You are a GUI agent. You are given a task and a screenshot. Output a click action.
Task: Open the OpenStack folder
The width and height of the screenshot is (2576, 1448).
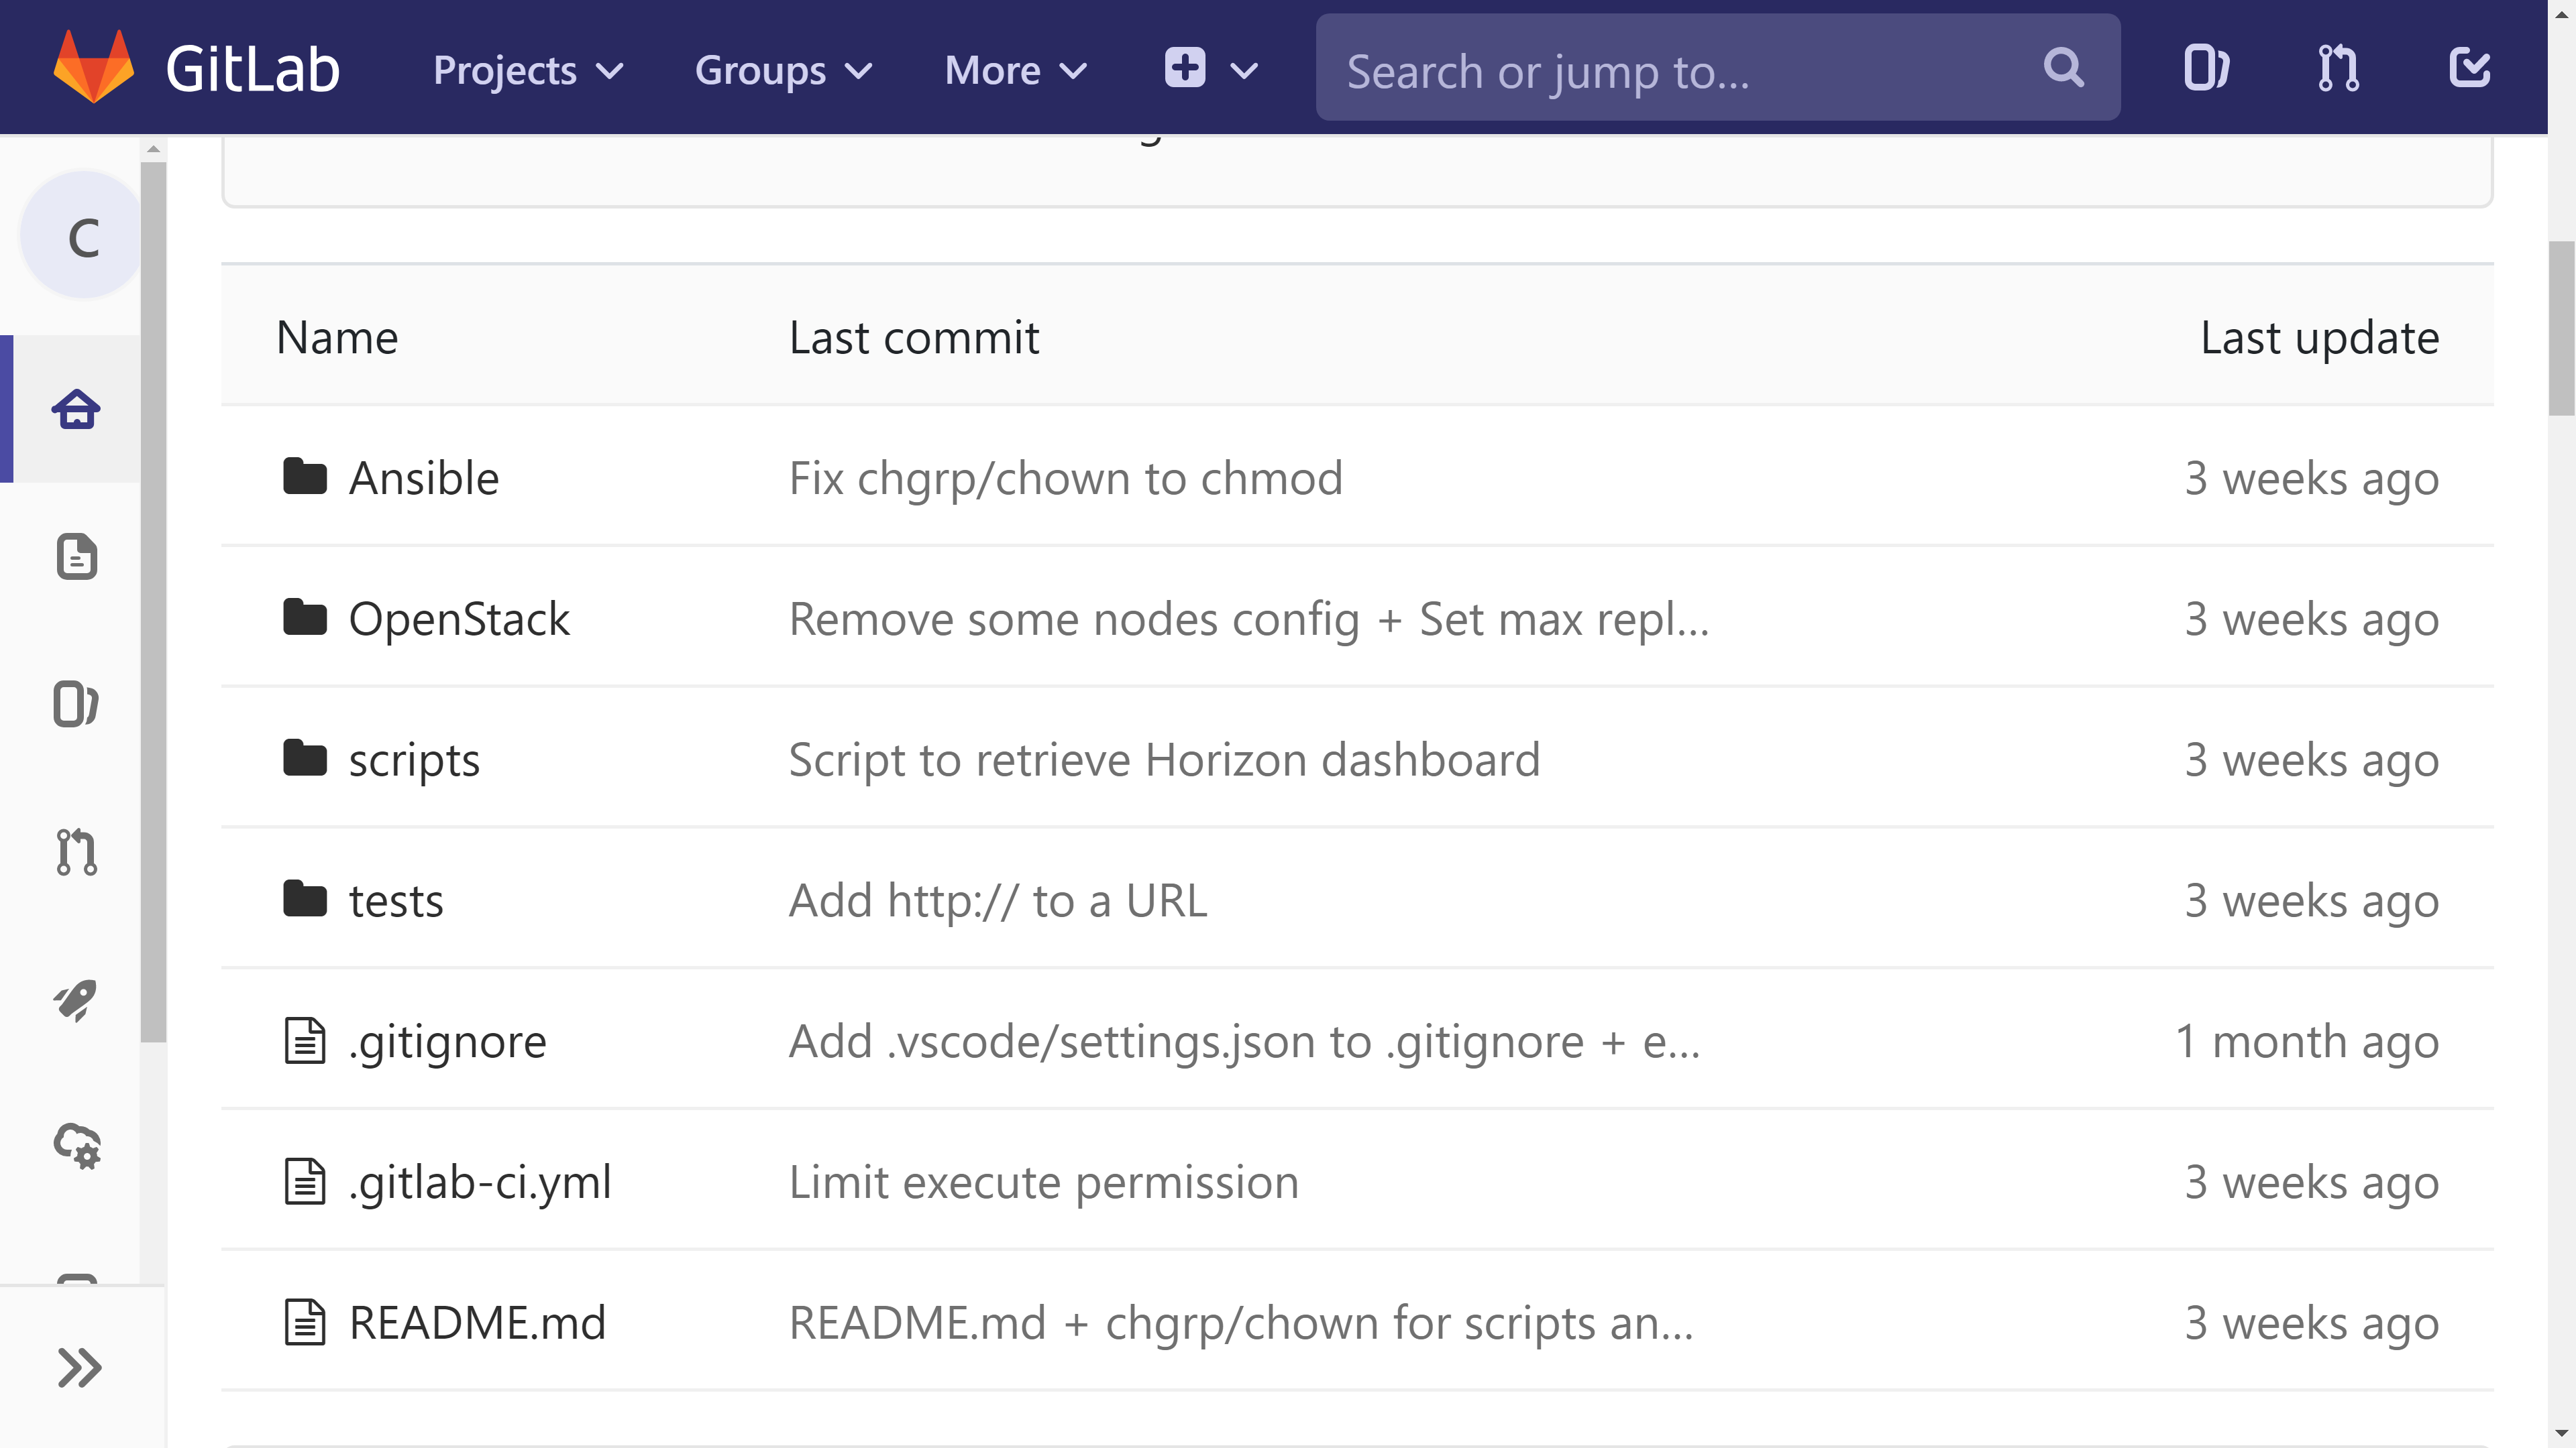pyautogui.click(x=459, y=619)
